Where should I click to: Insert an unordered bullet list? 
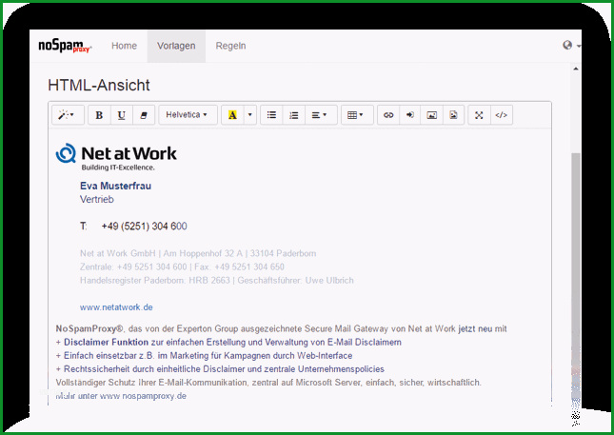271,115
